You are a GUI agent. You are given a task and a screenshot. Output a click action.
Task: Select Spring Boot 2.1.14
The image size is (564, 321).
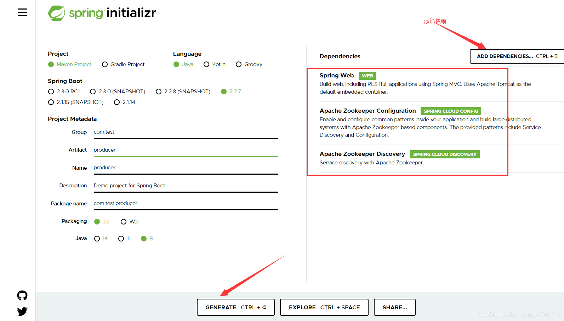point(125,102)
